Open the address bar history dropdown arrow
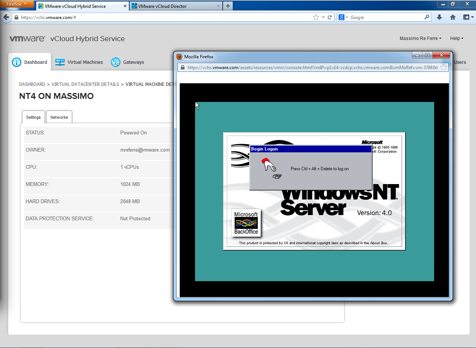476x348 pixels. [323, 18]
